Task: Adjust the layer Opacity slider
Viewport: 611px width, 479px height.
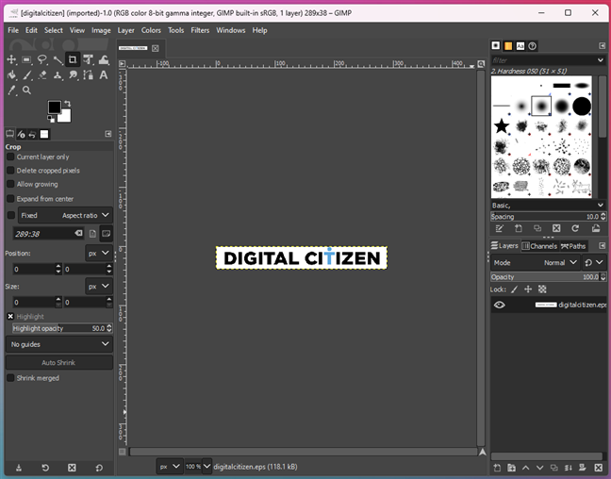Action: pos(545,277)
